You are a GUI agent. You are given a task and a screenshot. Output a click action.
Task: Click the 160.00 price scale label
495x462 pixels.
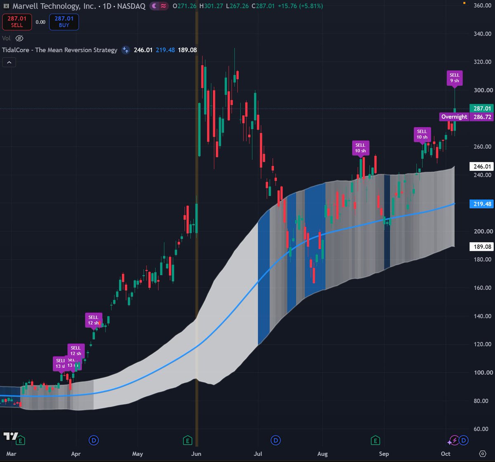pyautogui.click(x=482, y=288)
